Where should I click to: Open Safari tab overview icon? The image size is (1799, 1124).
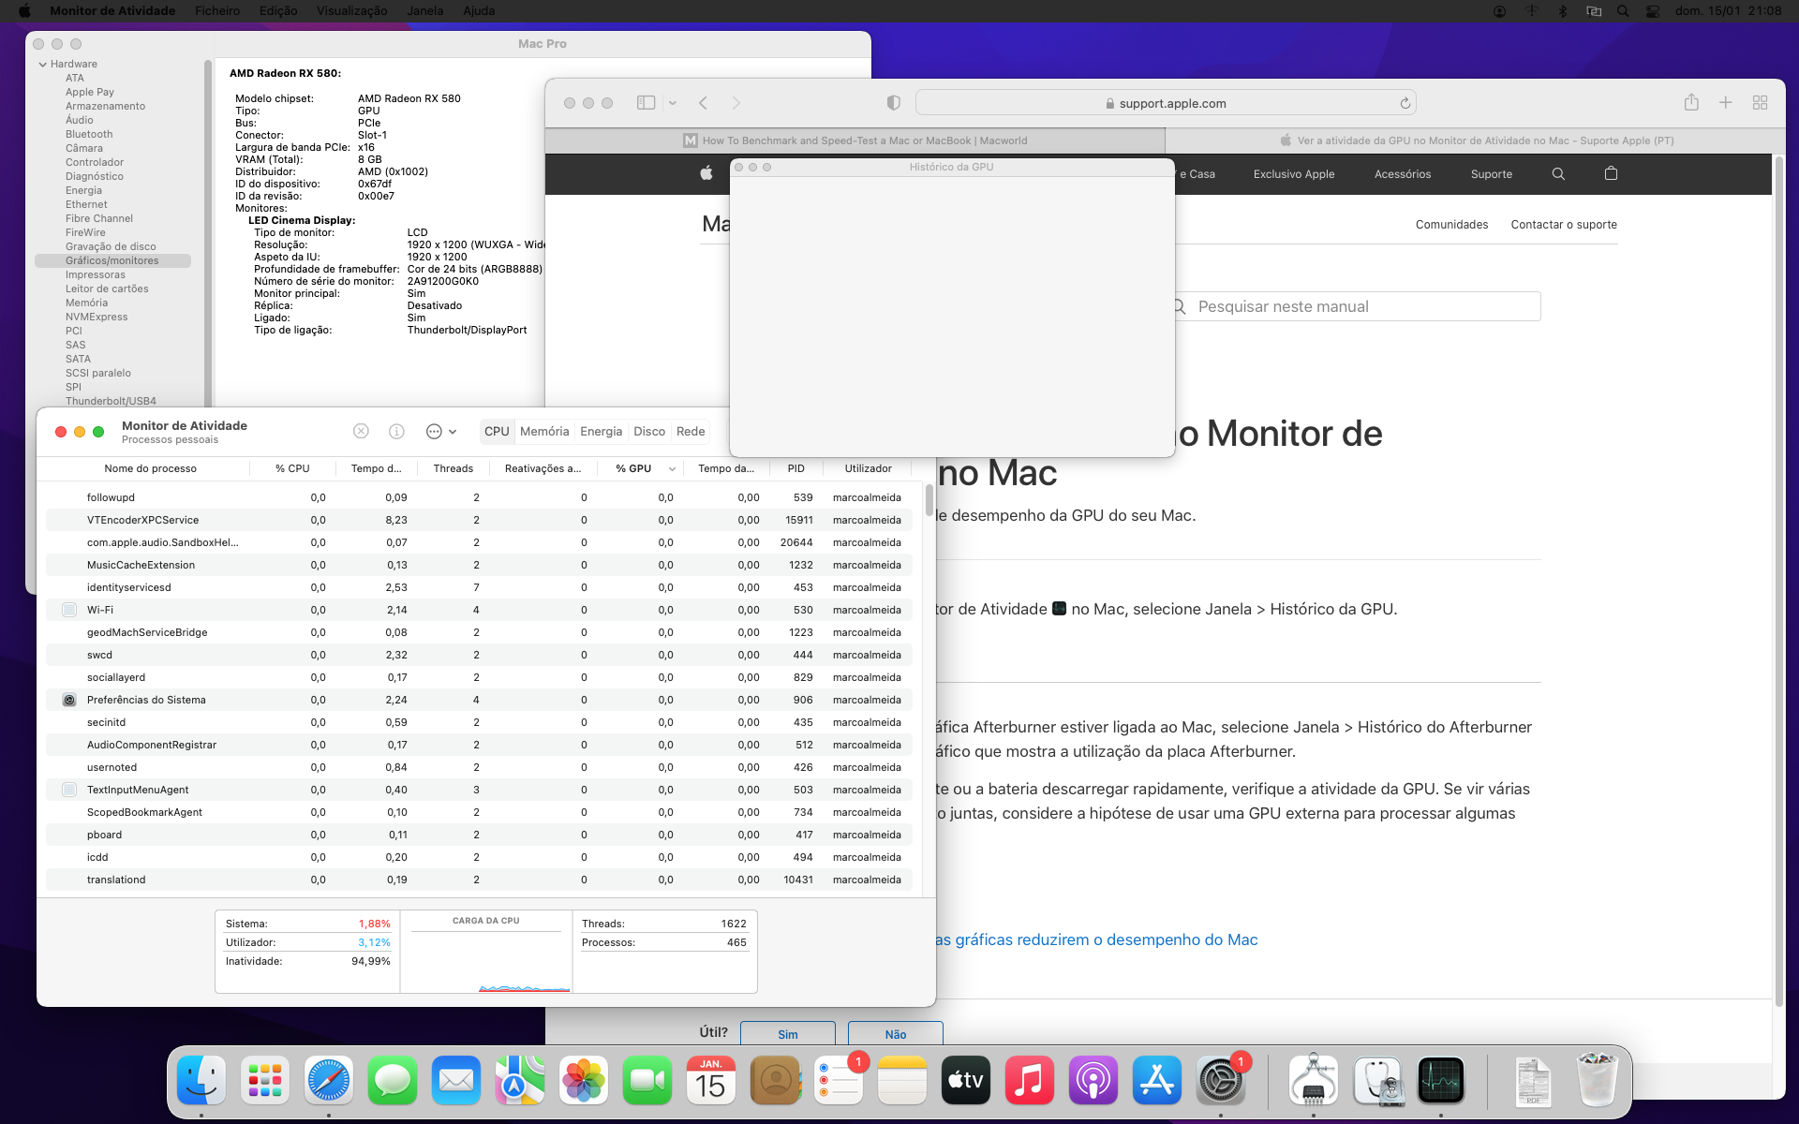[1760, 103]
